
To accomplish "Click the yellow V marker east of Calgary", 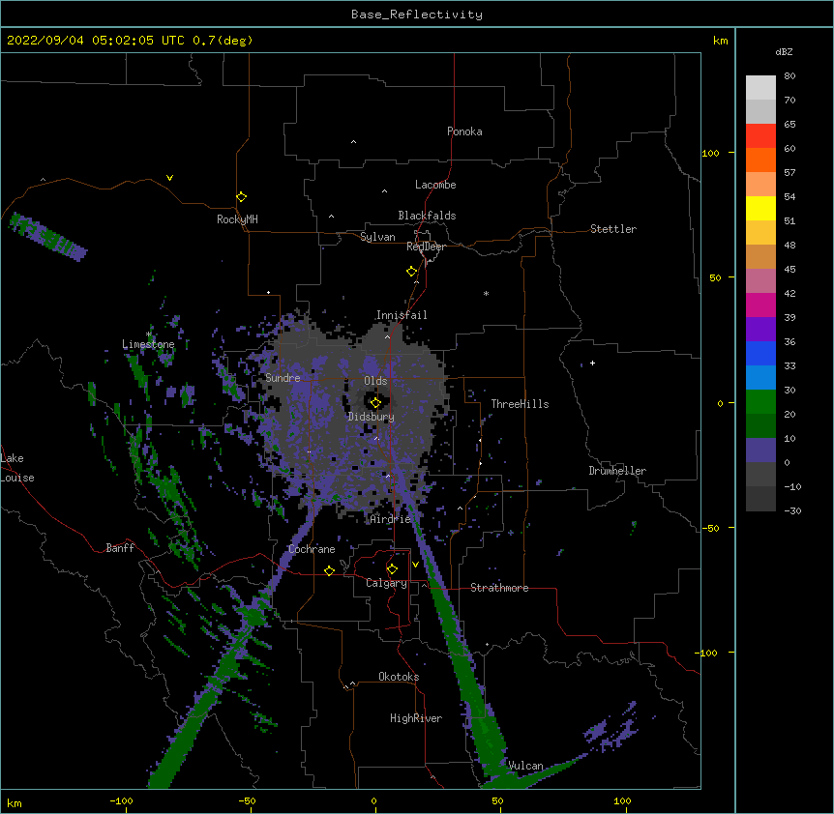I will [415, 564].
